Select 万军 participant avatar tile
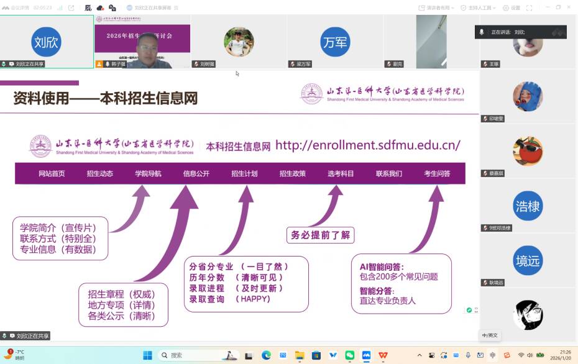 point(335,42)
